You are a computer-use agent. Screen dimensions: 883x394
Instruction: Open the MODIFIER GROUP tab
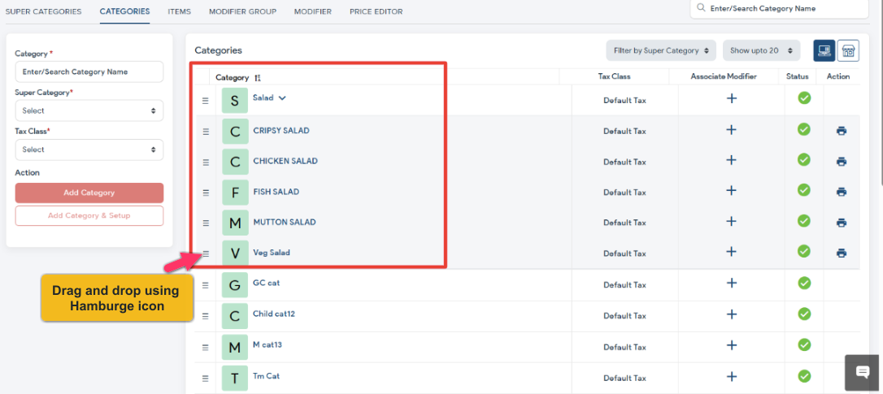(243, 11)
